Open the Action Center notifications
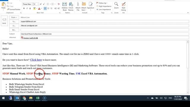Screen dimensions: 190x107 click(186, 98)
